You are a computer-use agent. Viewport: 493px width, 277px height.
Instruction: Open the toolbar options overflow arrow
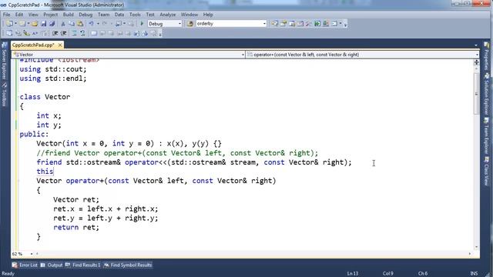345,24
